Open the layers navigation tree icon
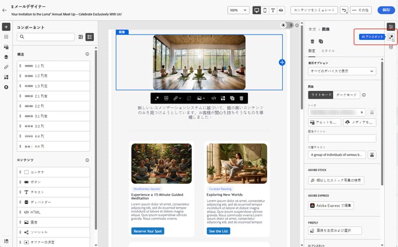The width and height of the screenshot is (398, 247). pos(6,57)
